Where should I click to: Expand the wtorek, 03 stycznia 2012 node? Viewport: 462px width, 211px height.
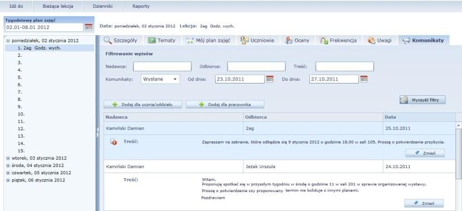(x=8, y=158)
